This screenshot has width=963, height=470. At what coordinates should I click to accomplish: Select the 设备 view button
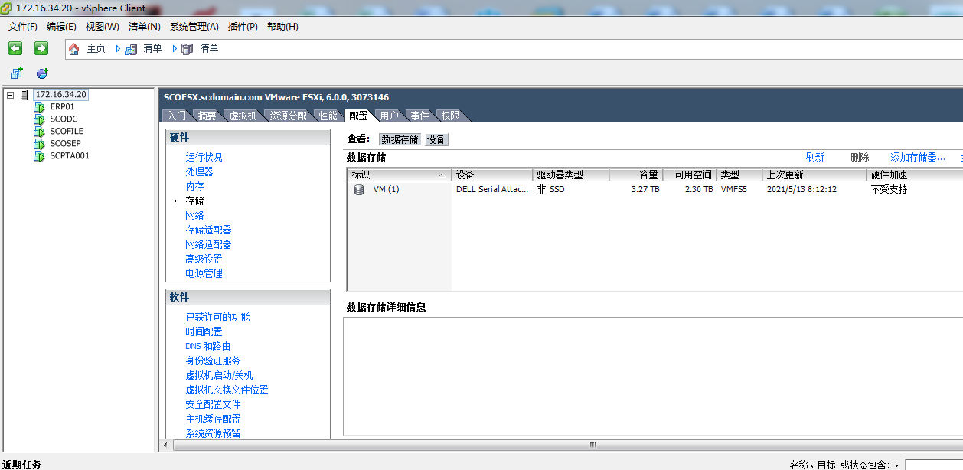436,139
